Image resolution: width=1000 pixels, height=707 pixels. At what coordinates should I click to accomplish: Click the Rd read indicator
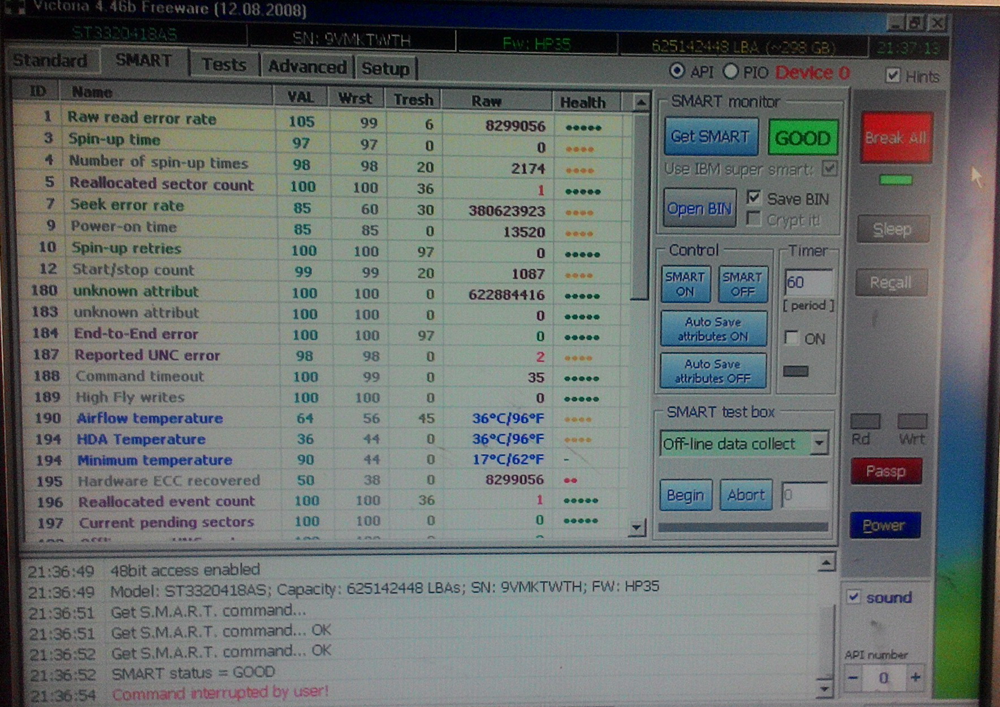865,422
